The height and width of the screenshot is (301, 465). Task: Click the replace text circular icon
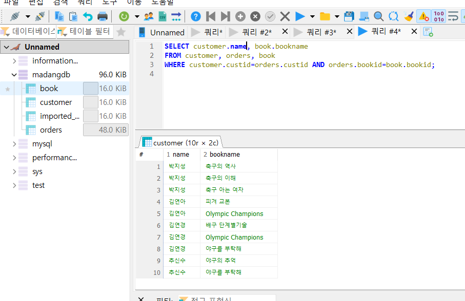[x=394, y=16]
